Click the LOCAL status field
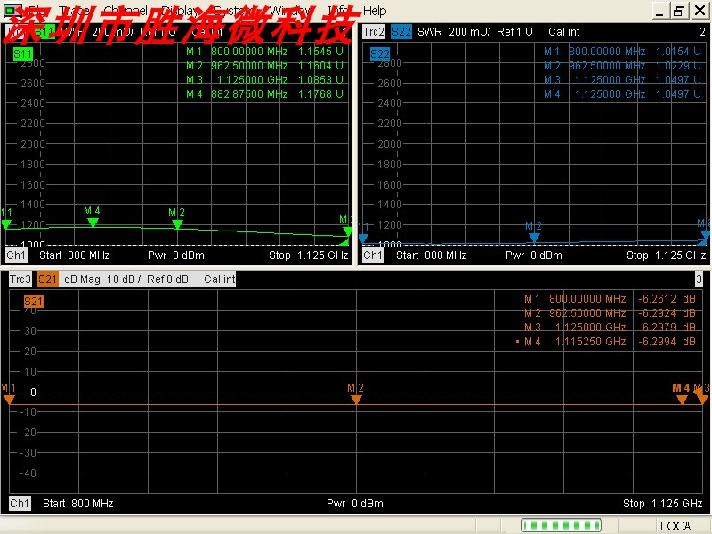 point(679,526)
